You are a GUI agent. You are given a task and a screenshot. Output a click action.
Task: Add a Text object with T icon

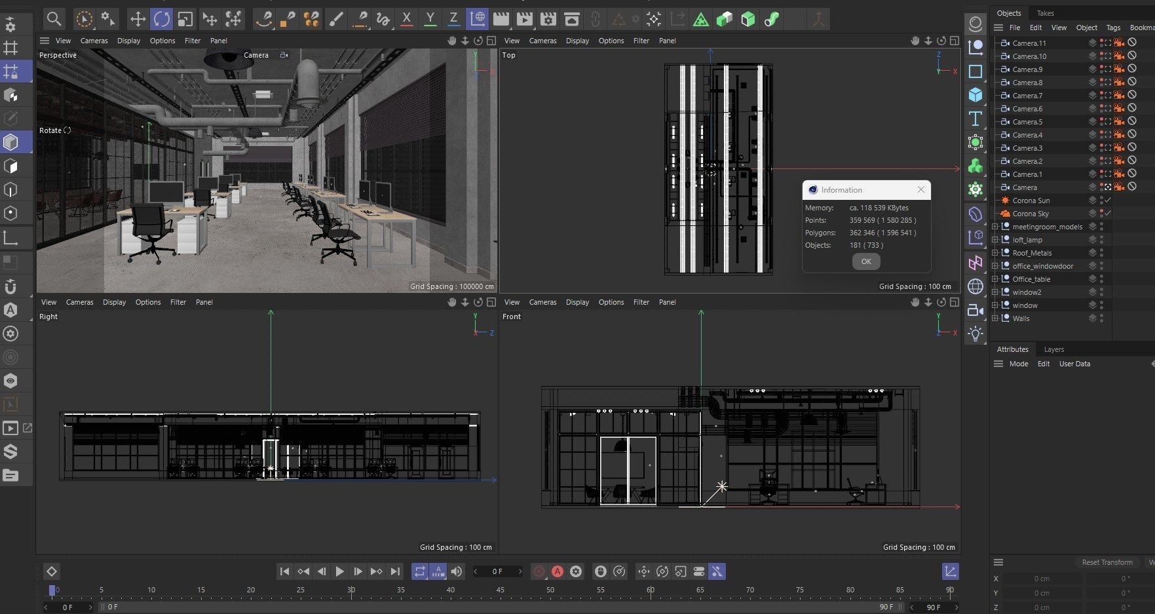coord(975,119)
